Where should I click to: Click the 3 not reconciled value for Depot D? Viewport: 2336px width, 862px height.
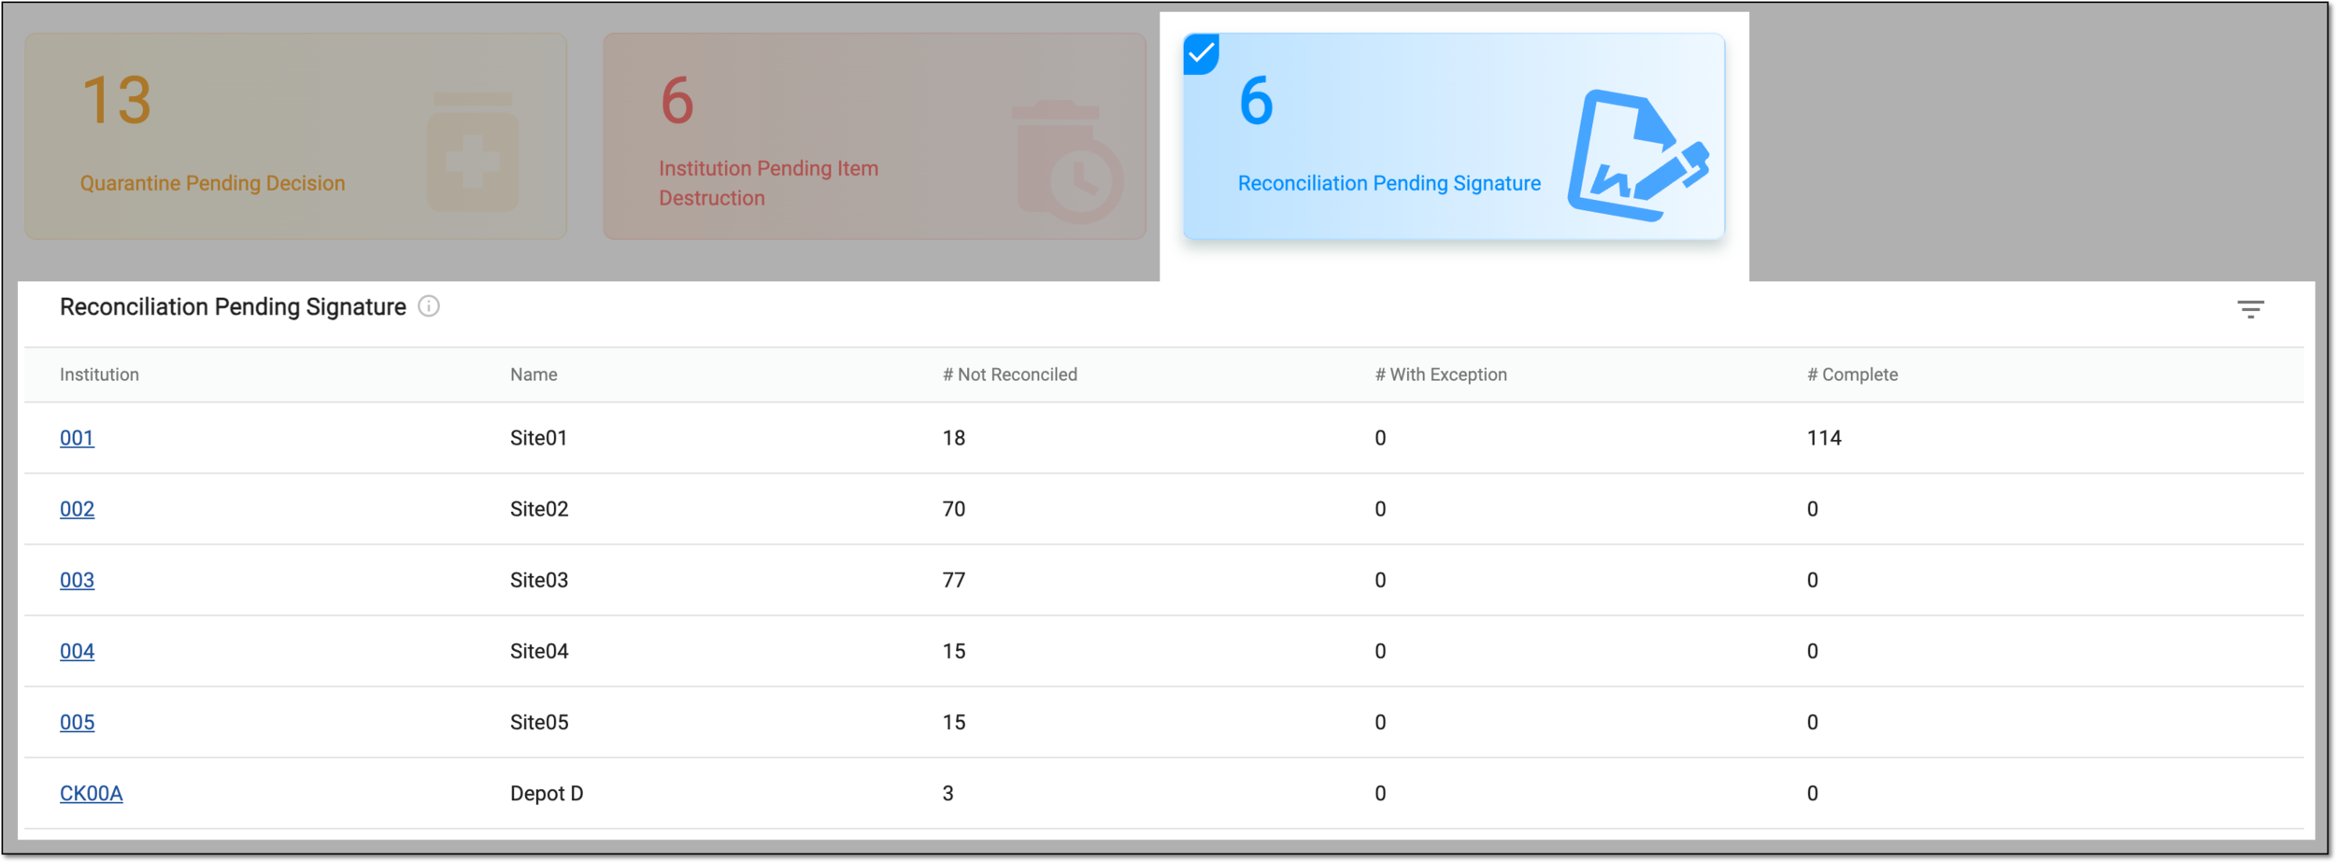click(x=947, y=793)
